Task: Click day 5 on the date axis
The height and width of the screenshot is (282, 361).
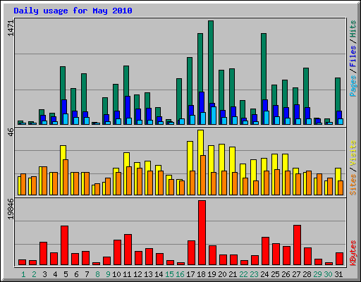Action: [66, 274]
